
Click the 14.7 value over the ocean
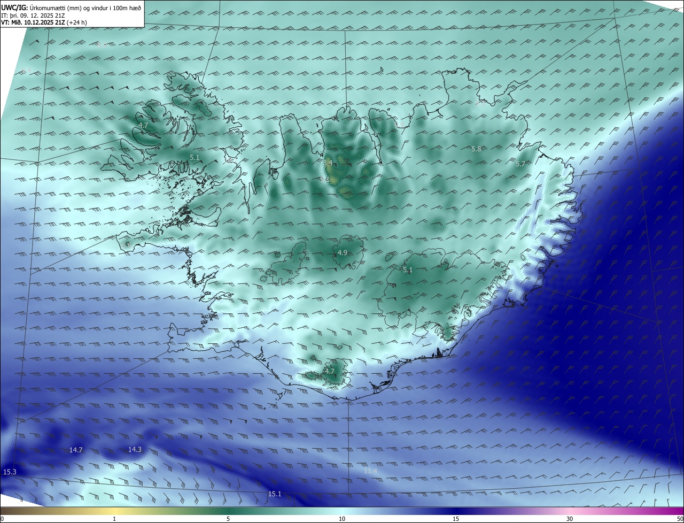(76, 450)
